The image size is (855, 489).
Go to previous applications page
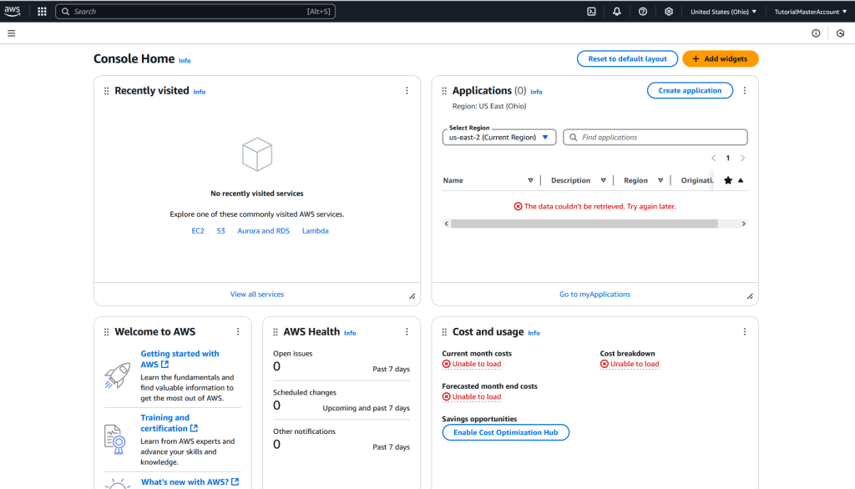click(713, 158)
